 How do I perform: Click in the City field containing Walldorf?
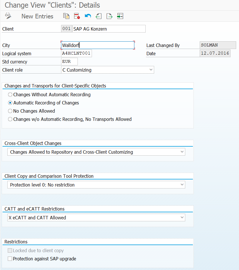point(98,45)
